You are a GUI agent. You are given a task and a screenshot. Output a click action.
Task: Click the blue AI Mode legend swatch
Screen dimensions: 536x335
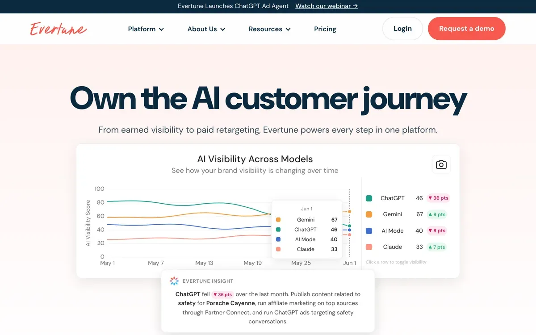(369, 230)
